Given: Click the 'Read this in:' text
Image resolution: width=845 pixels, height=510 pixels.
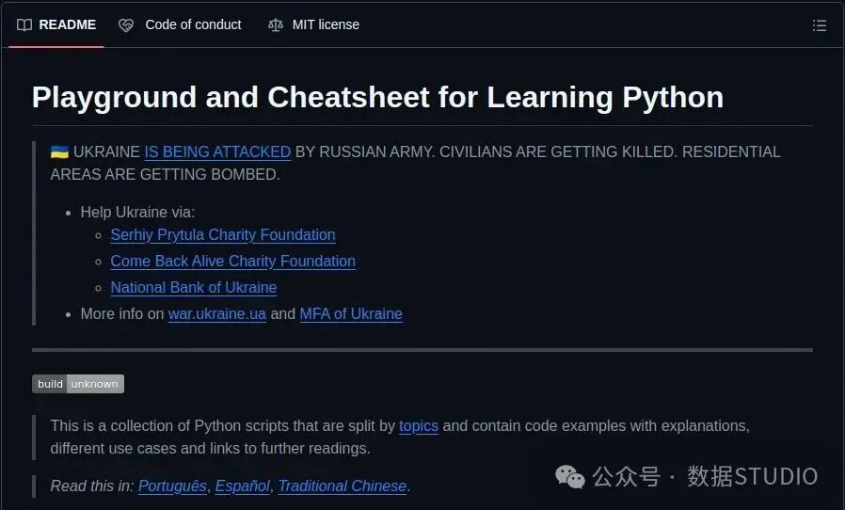Looking at the screenshot, I should (92, 486).
